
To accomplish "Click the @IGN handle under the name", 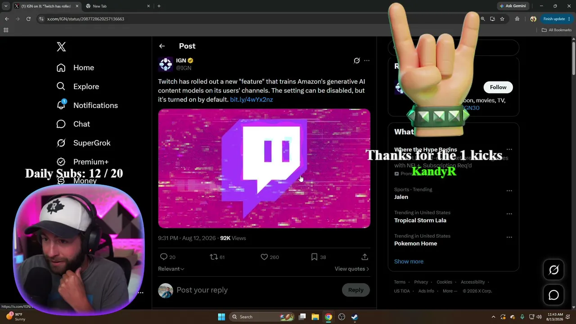I will (184, 68).
